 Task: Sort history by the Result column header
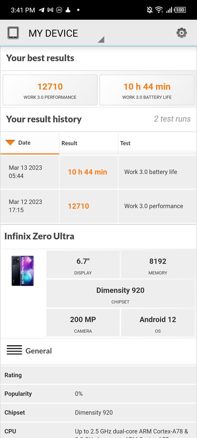(89, 143)
